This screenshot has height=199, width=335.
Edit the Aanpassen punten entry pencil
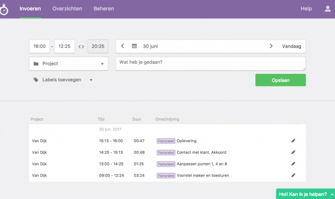[293, 164]
